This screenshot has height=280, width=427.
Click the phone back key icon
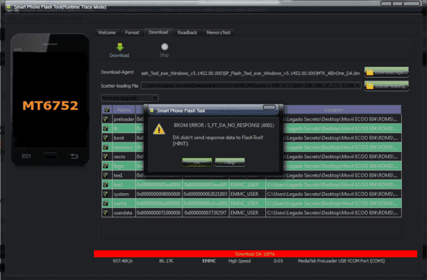pos(74,156)
